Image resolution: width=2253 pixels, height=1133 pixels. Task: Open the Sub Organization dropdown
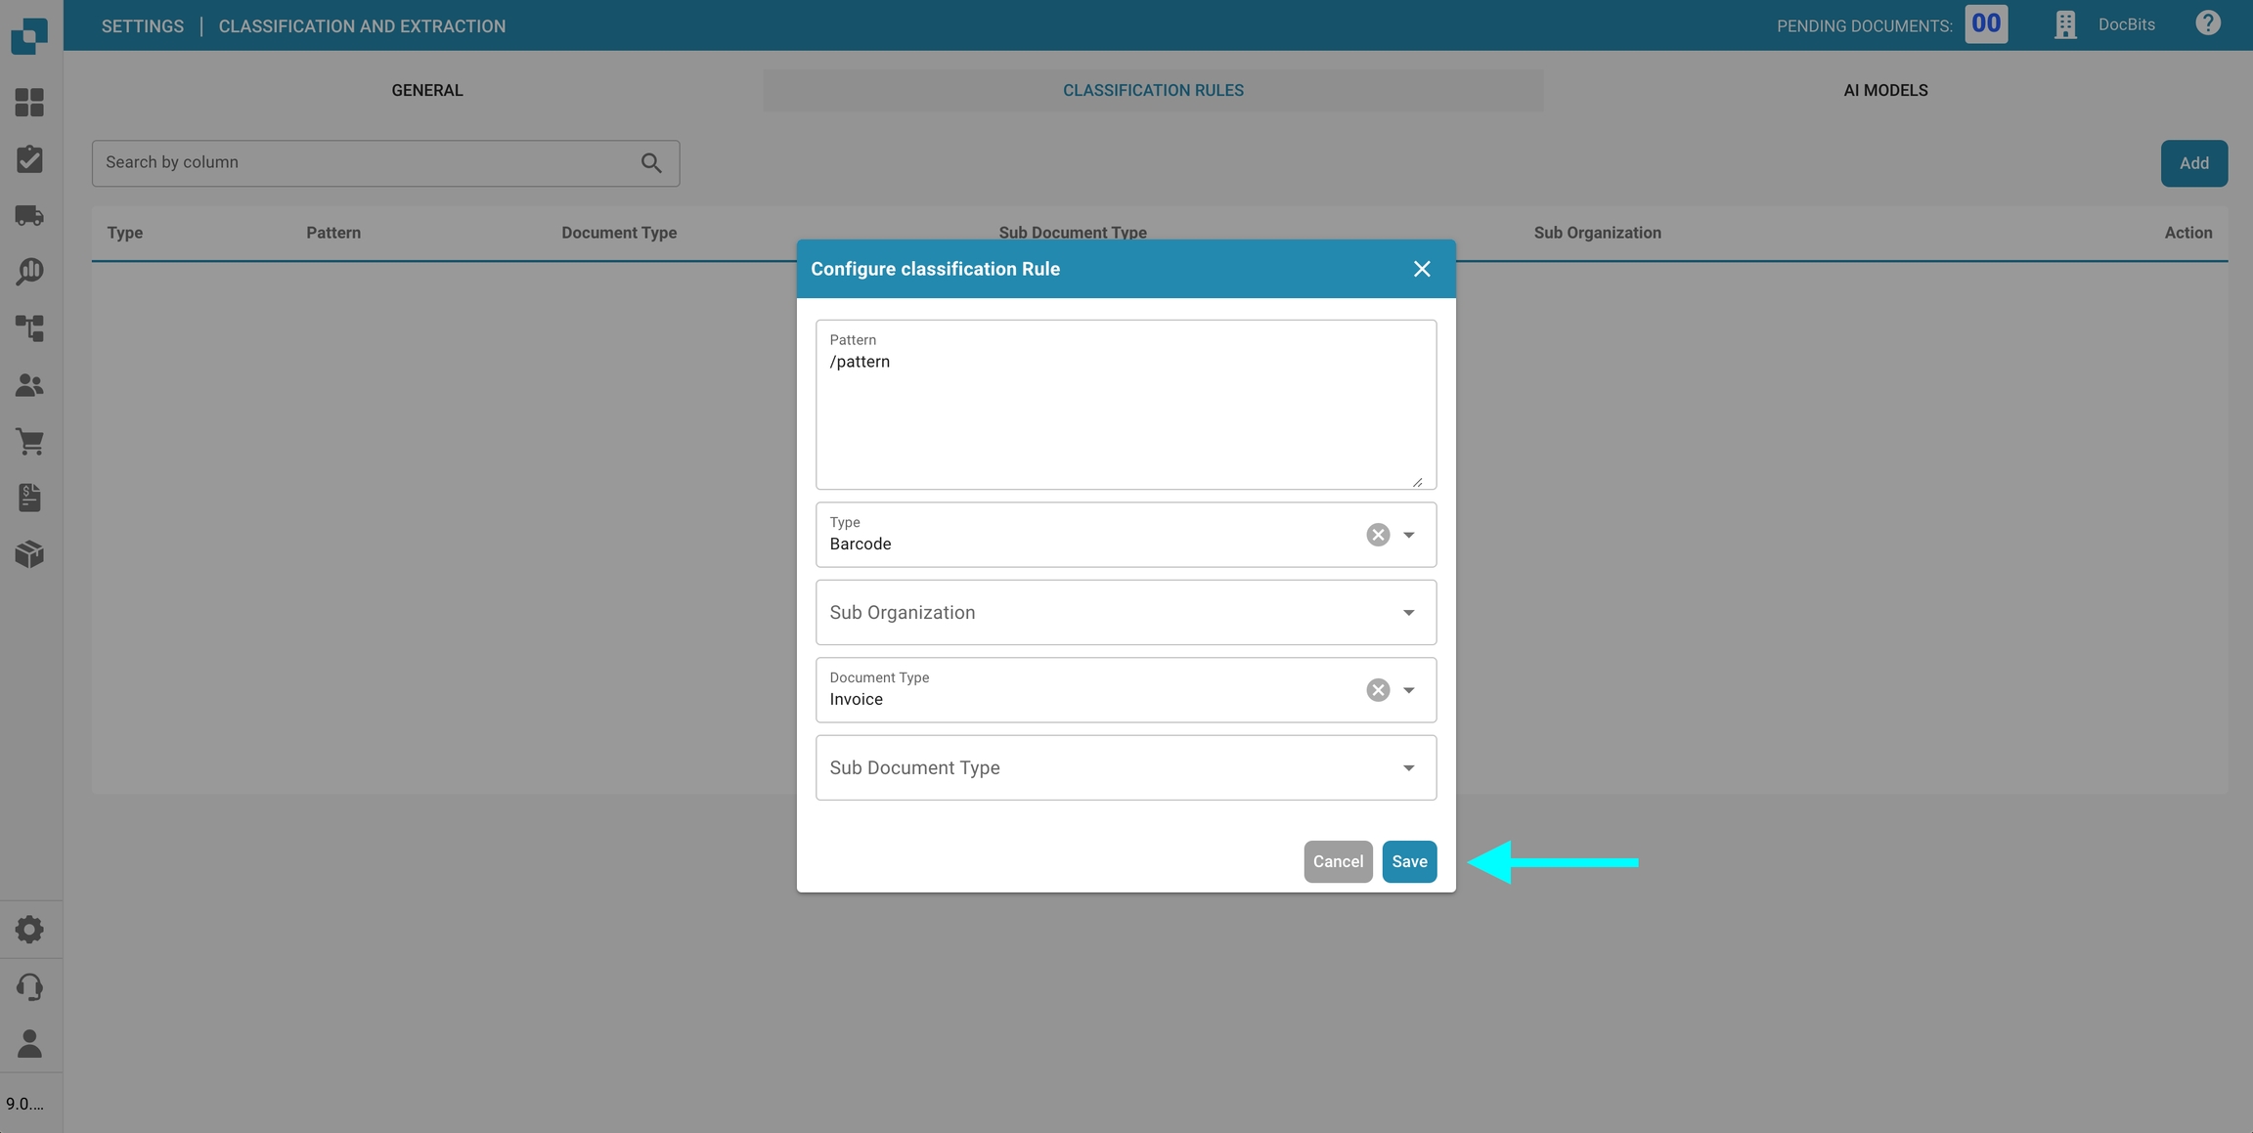pos(1126,613)
